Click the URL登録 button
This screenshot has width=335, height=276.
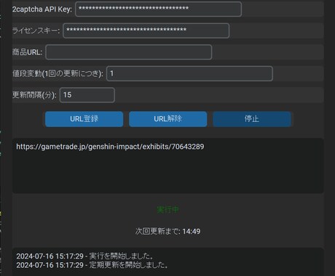click(x=84, y=119)
